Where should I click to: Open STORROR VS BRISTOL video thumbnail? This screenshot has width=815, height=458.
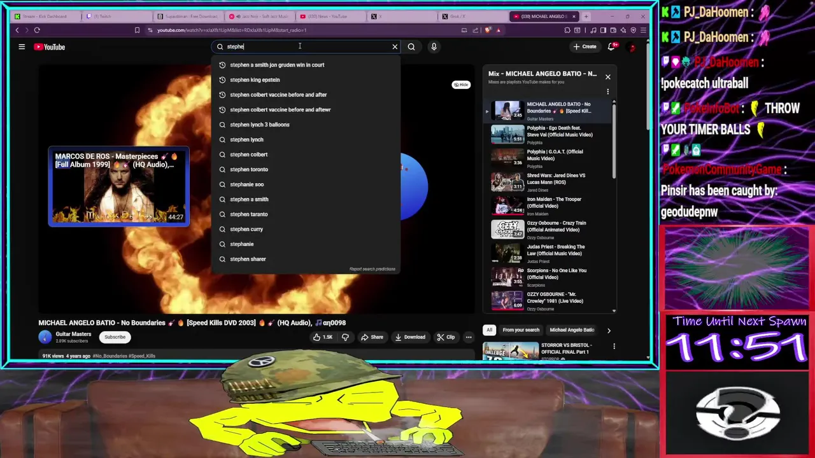(x=511, y=351)
